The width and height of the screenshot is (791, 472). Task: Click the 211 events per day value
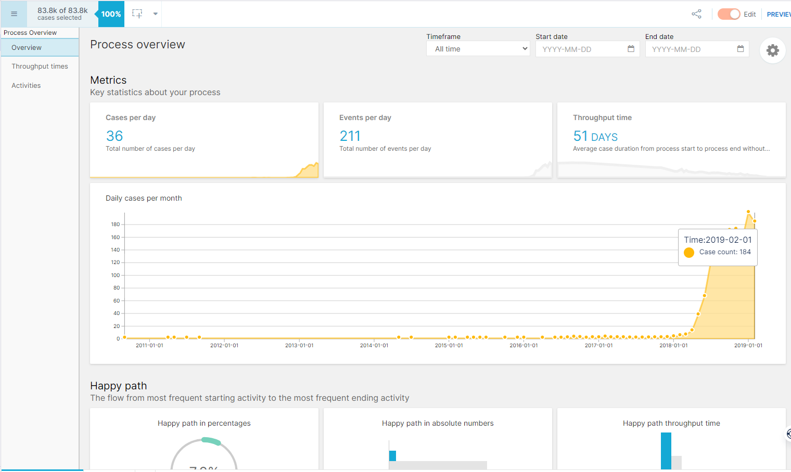pyautogui.click(x=350, y=136)
